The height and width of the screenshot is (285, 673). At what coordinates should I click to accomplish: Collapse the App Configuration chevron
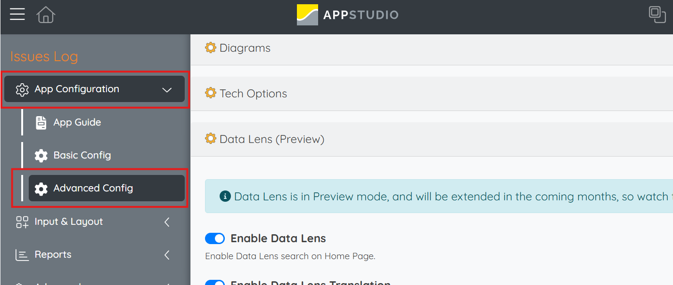click(x=167, y=89)
